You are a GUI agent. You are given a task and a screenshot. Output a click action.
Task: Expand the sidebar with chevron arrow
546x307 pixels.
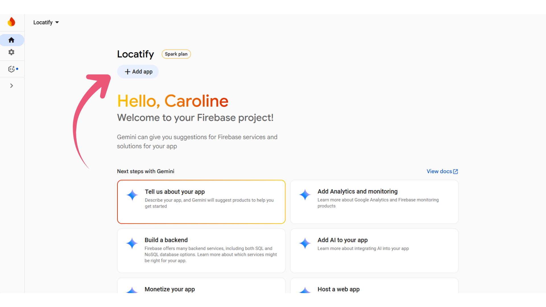click(x=11, y=86)
